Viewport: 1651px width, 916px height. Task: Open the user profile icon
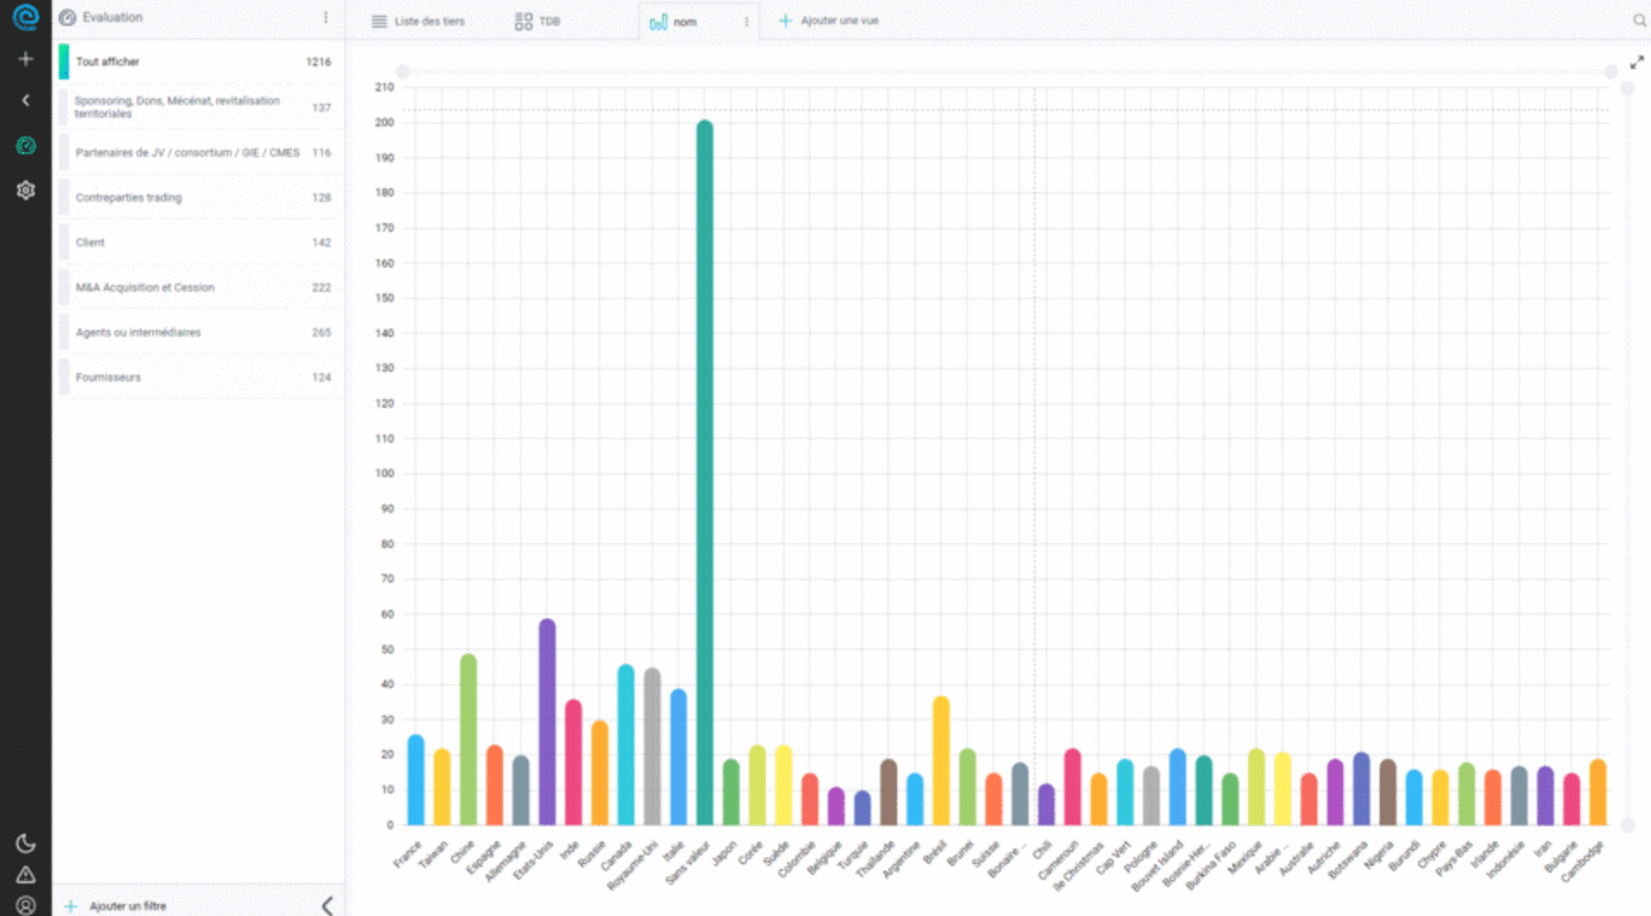tap(26, 905)
